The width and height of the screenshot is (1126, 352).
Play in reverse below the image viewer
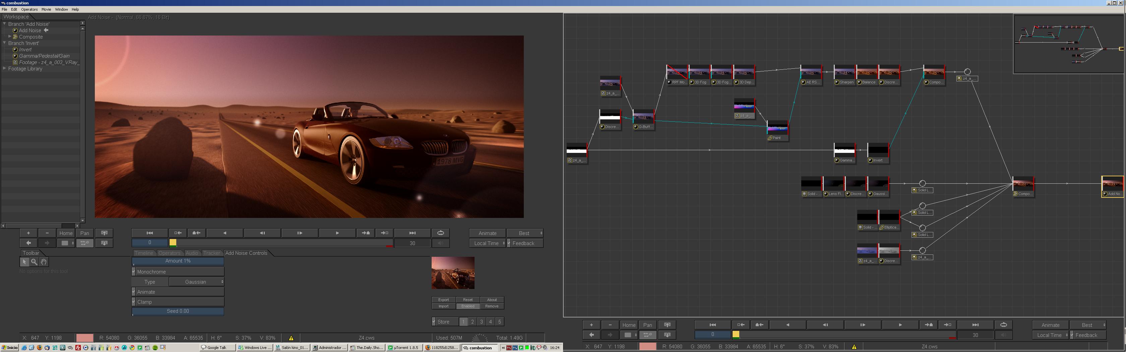[225, 233]
